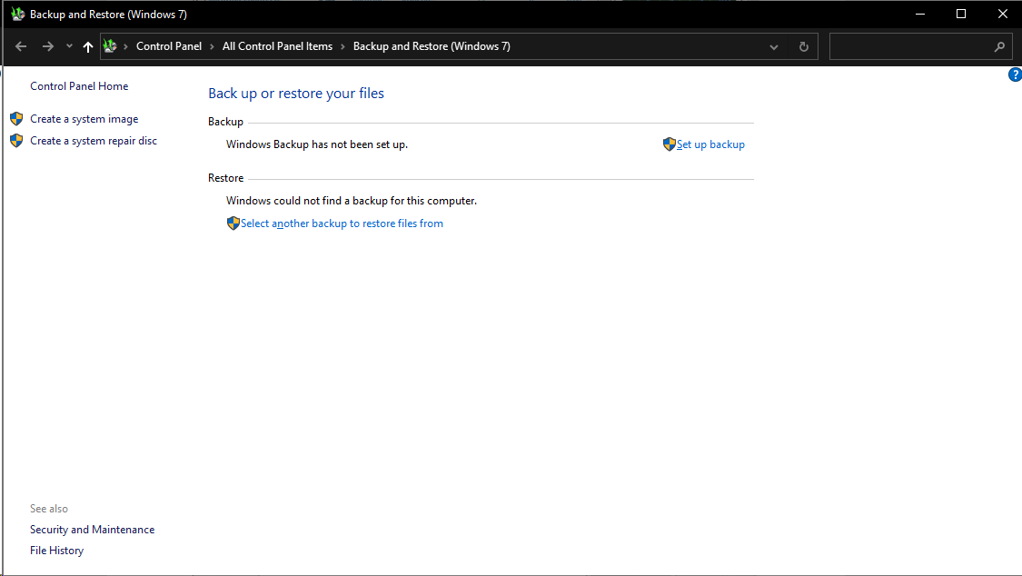This screenshot has width=1022, height=576.
Task: Click Windows Backup has not been set up text
Action: [317, 144]
